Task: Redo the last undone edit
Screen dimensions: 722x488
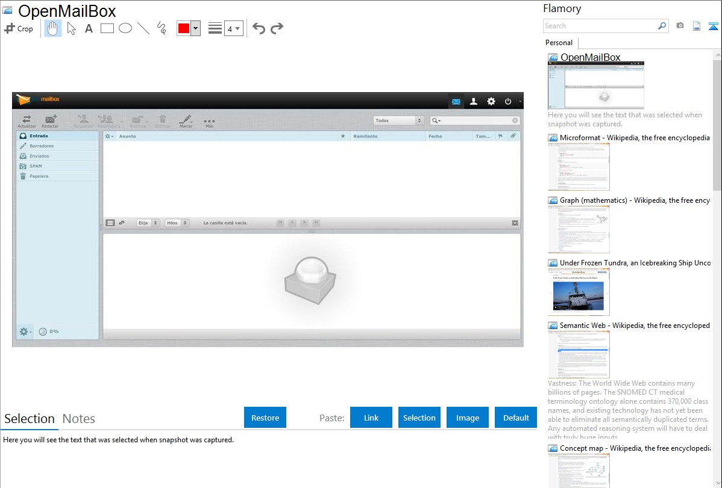Action: [x=277, y=28]
